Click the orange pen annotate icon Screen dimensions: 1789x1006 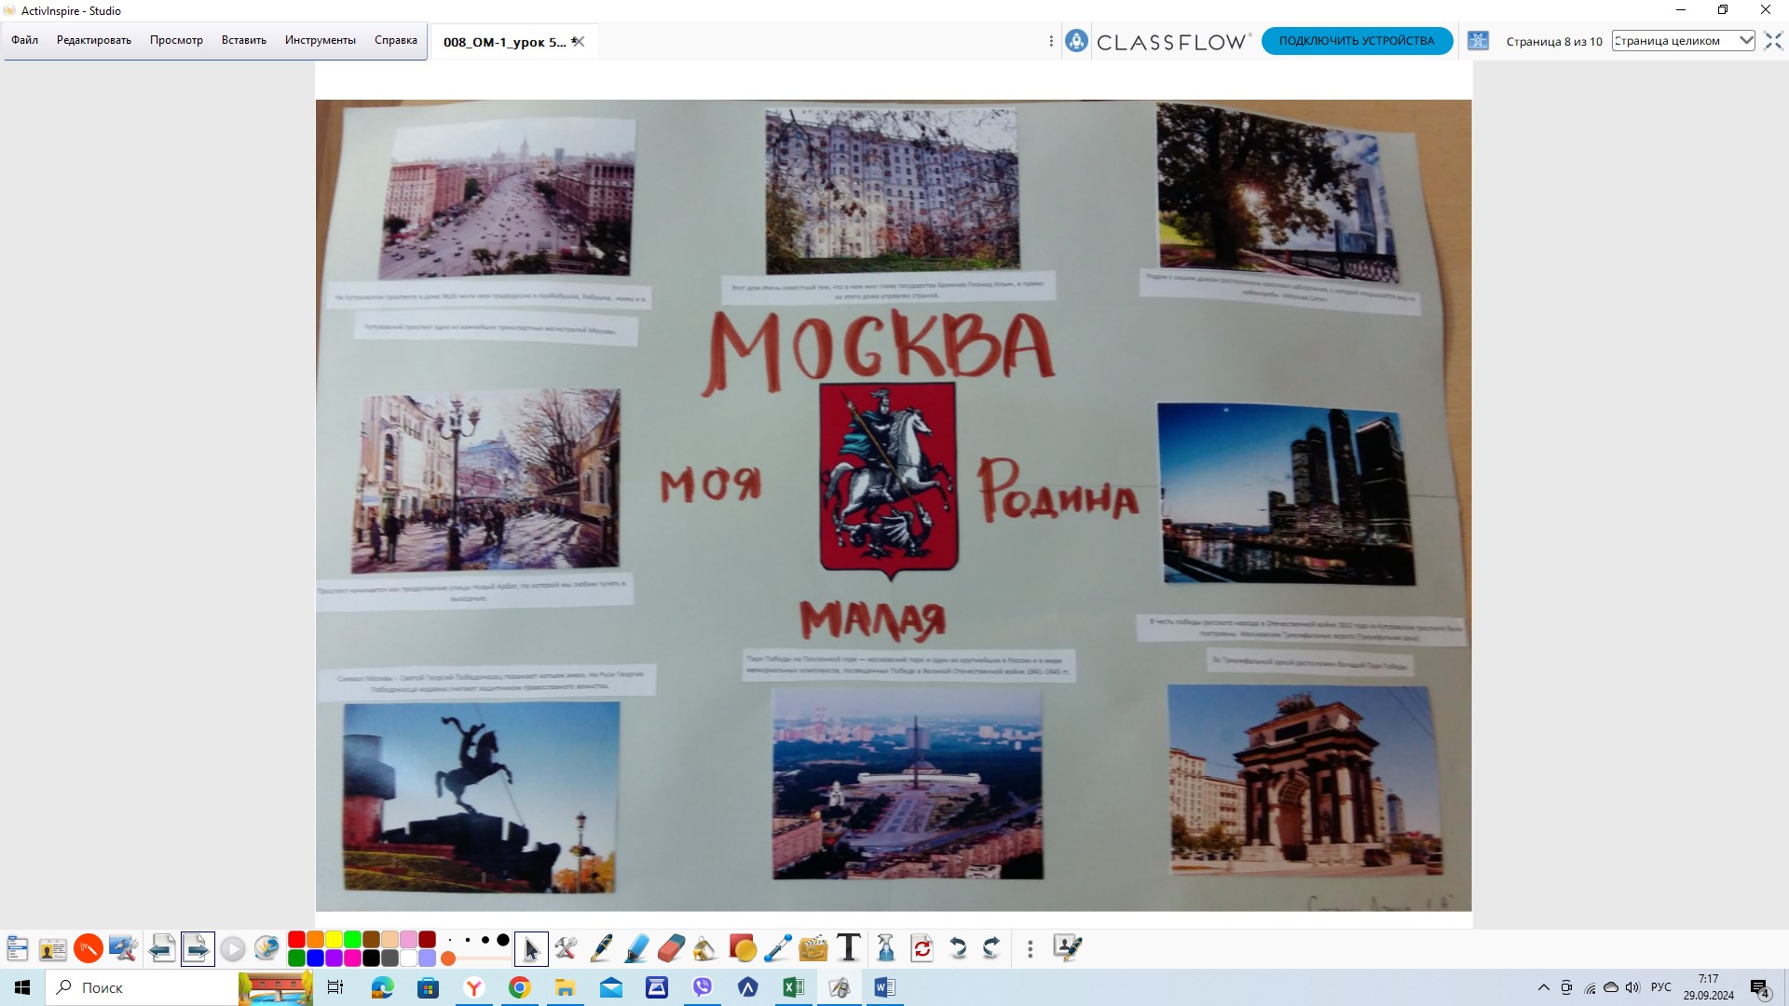[x=89, y=949]
